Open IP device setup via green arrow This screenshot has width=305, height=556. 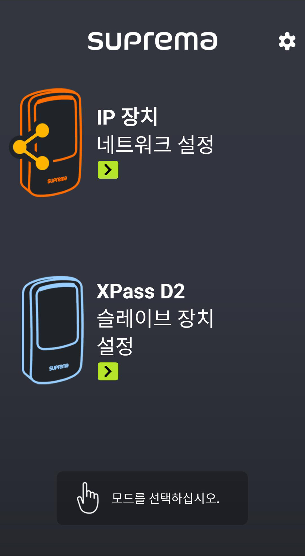[x=108, y=170]
